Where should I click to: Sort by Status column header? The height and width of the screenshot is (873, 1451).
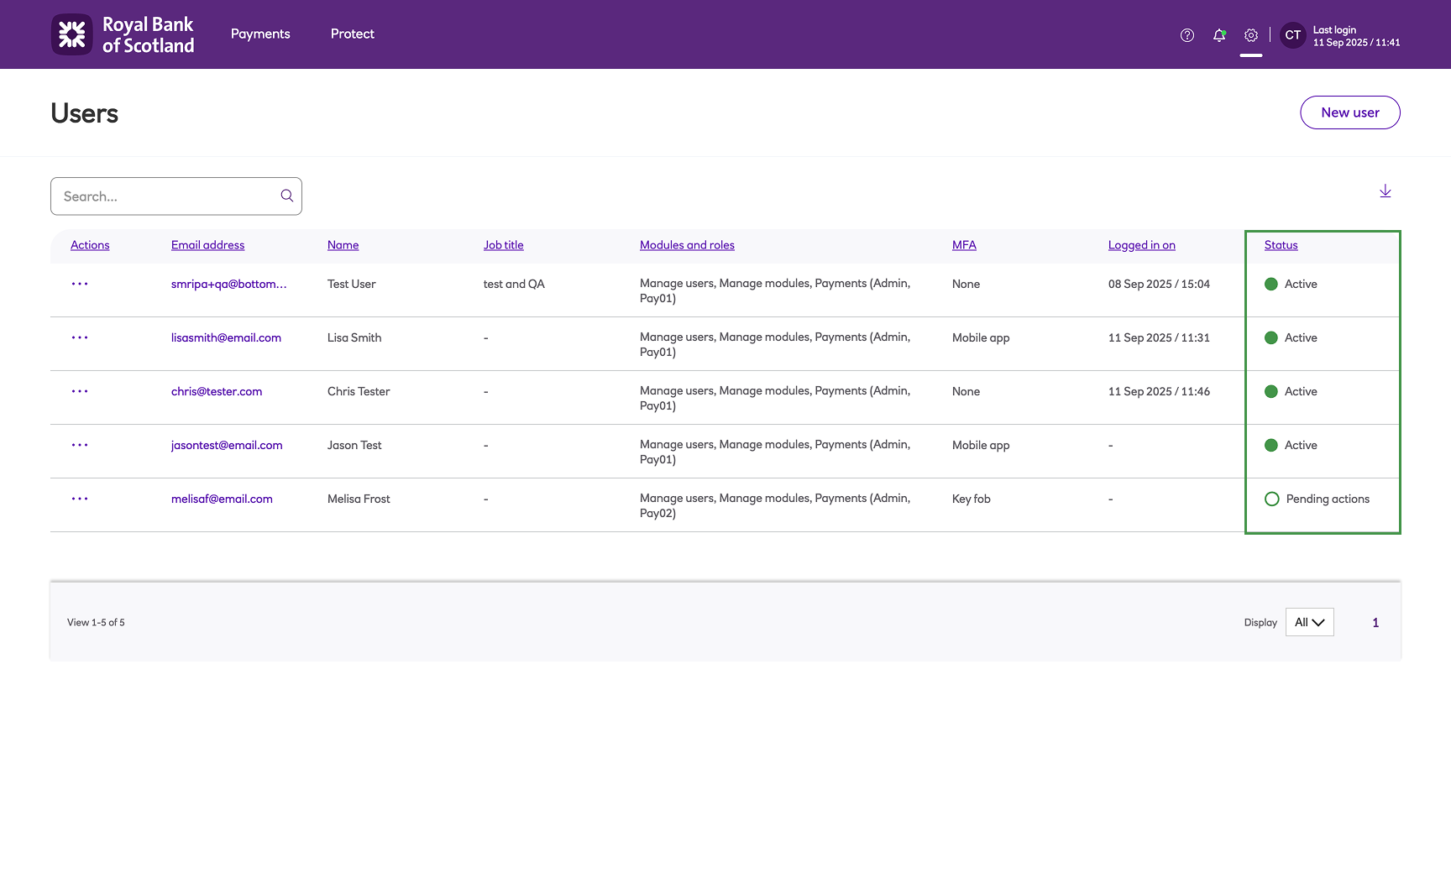1281,245
